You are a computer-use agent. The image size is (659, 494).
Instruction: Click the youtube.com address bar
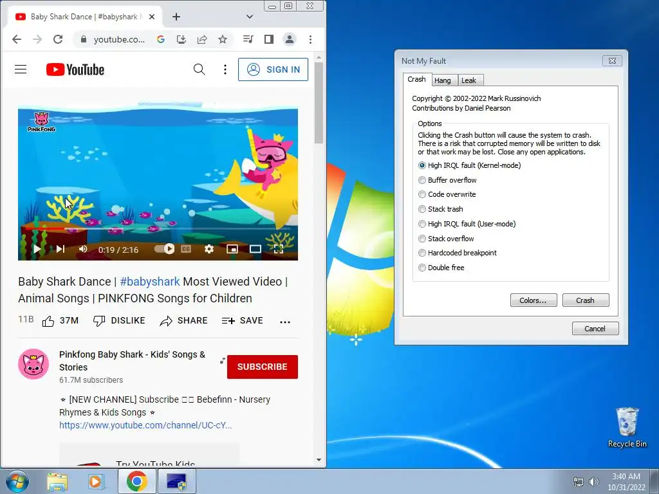(119, 39)
